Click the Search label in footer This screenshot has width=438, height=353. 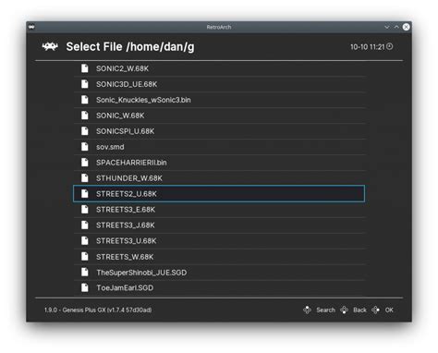pyautogui.click(x=325, y=310)
